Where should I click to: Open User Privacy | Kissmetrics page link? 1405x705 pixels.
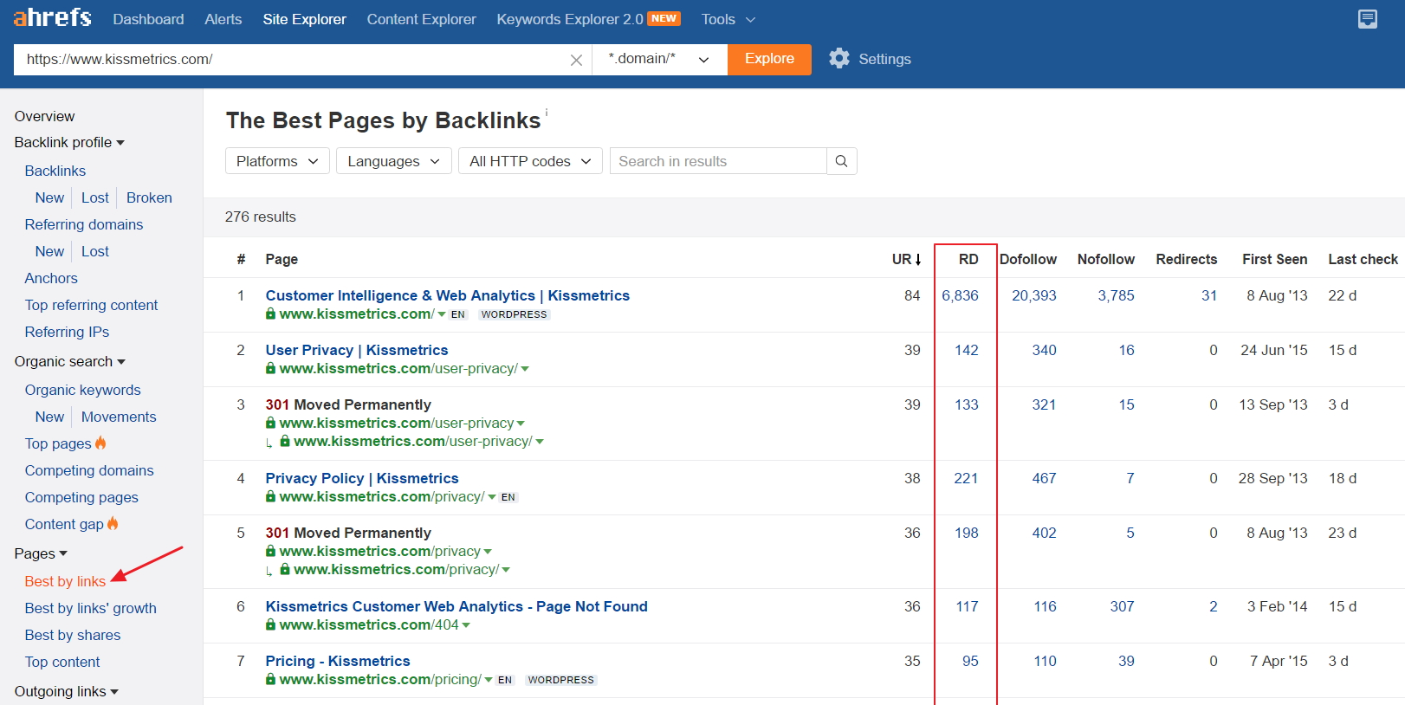point(357,350)
